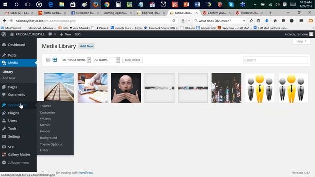Switch to the Edit Post tab
This screenshot has width=315, height=177.
point(151,13)
